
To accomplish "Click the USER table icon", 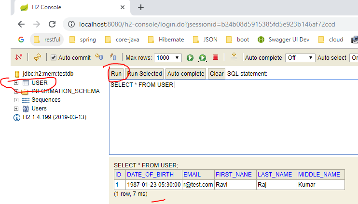I will (x=26, y=82).
